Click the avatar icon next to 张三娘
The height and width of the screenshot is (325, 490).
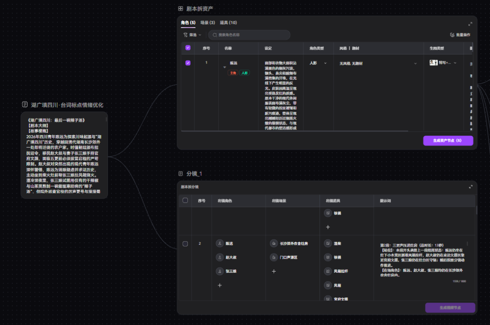tap(220, 272)
